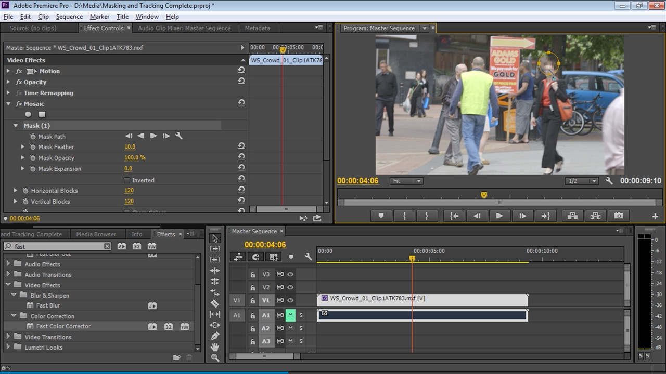Click the Extract button in Program monitor
This screenshot has width=666, height=374.
[595, 216]
